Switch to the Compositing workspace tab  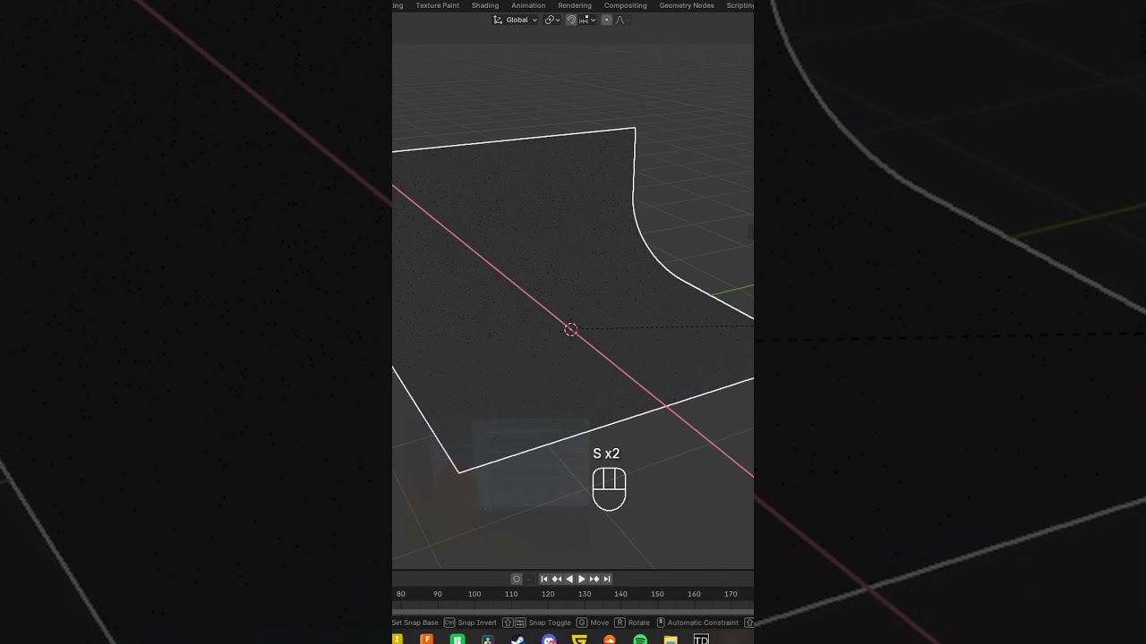tap(625, 5)
